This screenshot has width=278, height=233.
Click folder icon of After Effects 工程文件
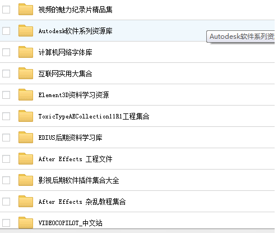click(26, 158)
